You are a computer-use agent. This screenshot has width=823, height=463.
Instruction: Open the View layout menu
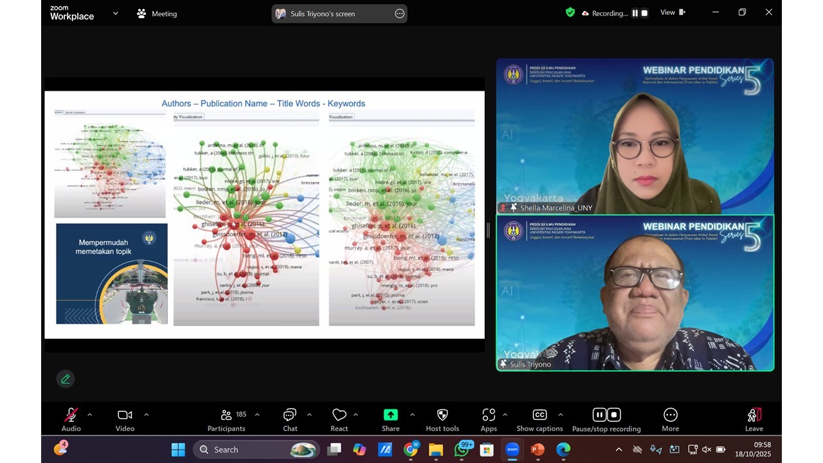pos(673,13)
